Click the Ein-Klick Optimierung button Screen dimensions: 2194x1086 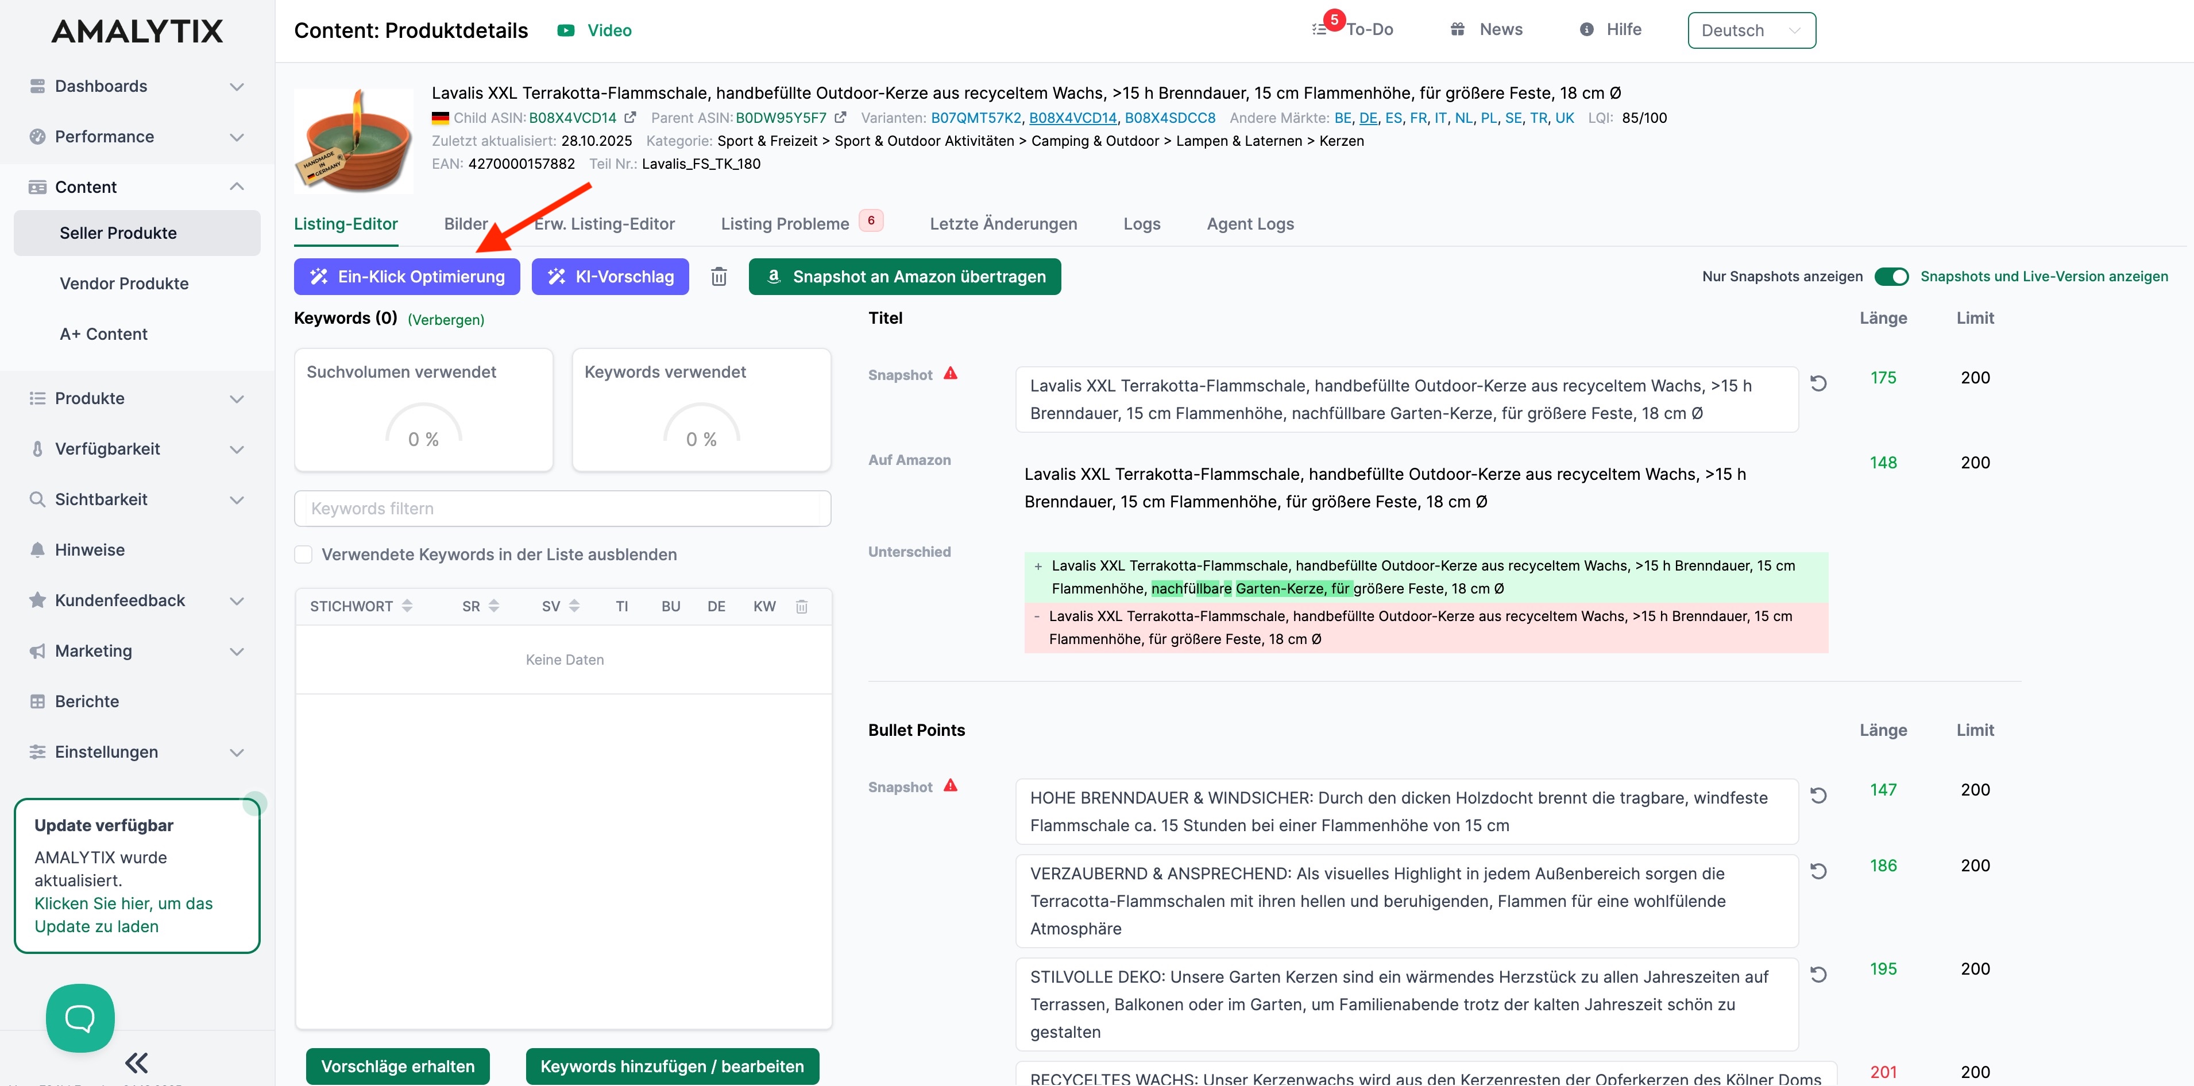(x=407, y=277)
